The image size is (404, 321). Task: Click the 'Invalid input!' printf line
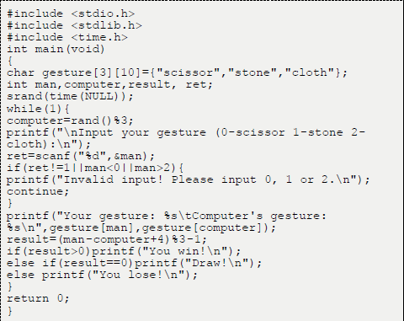[x=189, y=179]
